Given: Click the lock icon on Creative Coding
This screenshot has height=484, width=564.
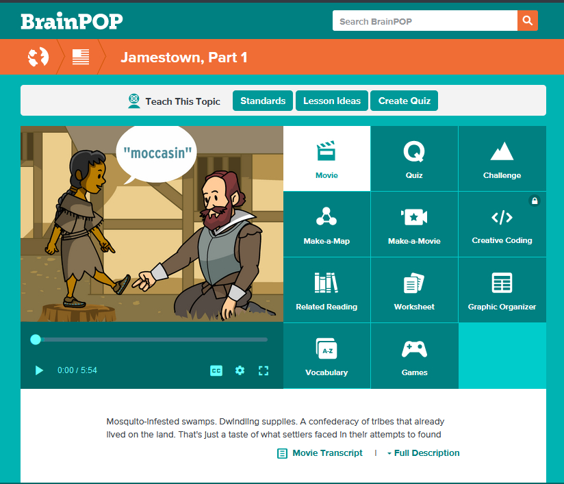Looking at the screenshot, I should click(x=535, y=201).
